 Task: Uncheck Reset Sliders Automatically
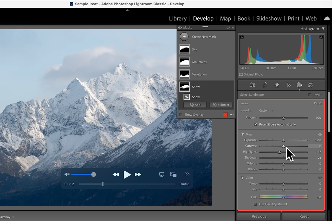click(x=255, y=125)
